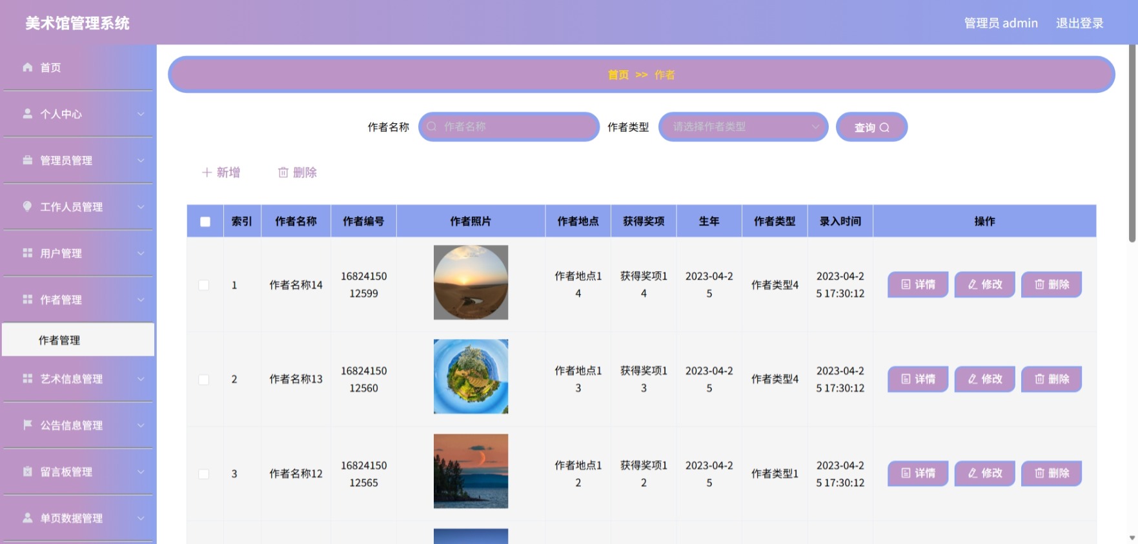1138x544 pixels.
Task: Expand 单页数据管理 using its chevron
Action: coord(141,518)
